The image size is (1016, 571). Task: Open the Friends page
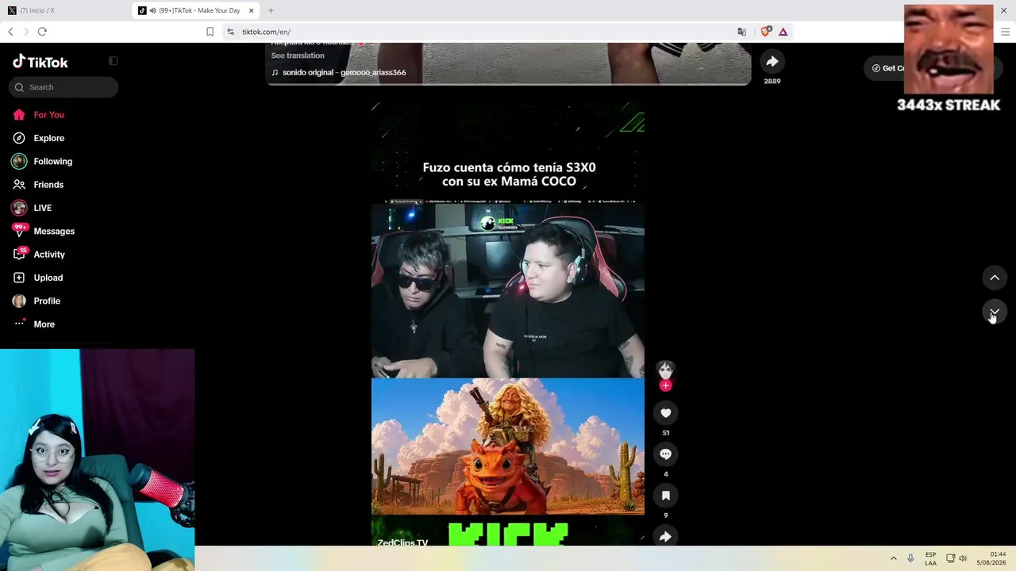48,185
